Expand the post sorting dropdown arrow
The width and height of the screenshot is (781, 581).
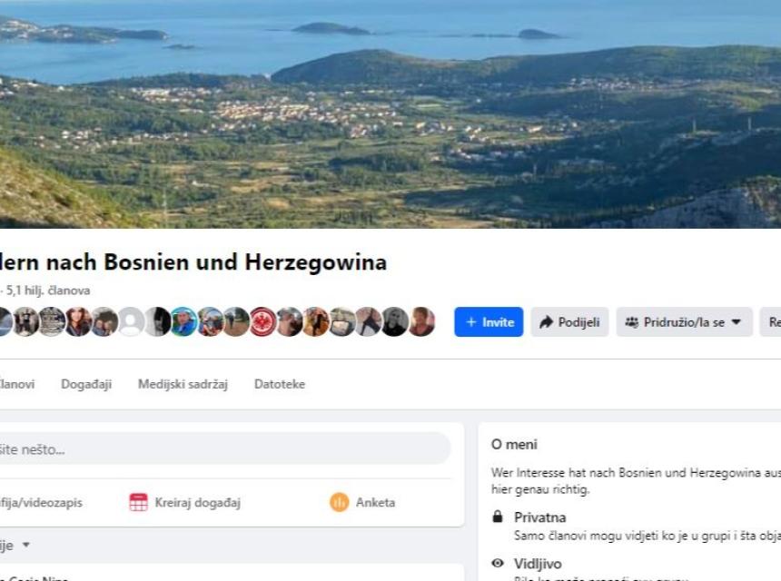pyautogui.click(x=25, y=545)
